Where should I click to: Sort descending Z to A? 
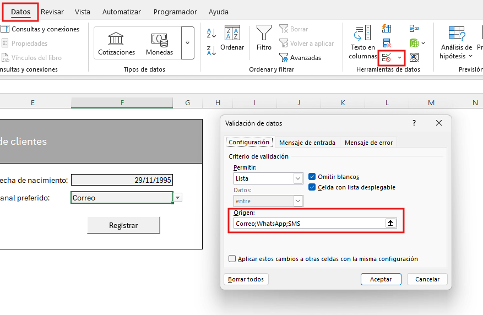pos(211,51)
